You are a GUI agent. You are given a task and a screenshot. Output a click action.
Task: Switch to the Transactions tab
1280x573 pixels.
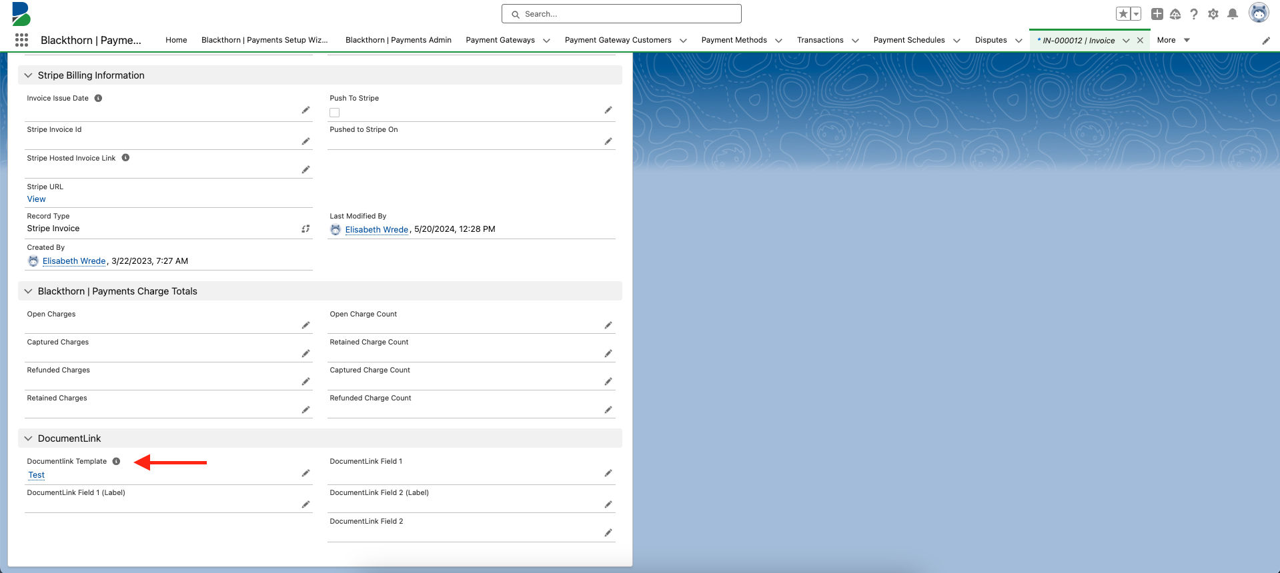(x=820, y=40)
